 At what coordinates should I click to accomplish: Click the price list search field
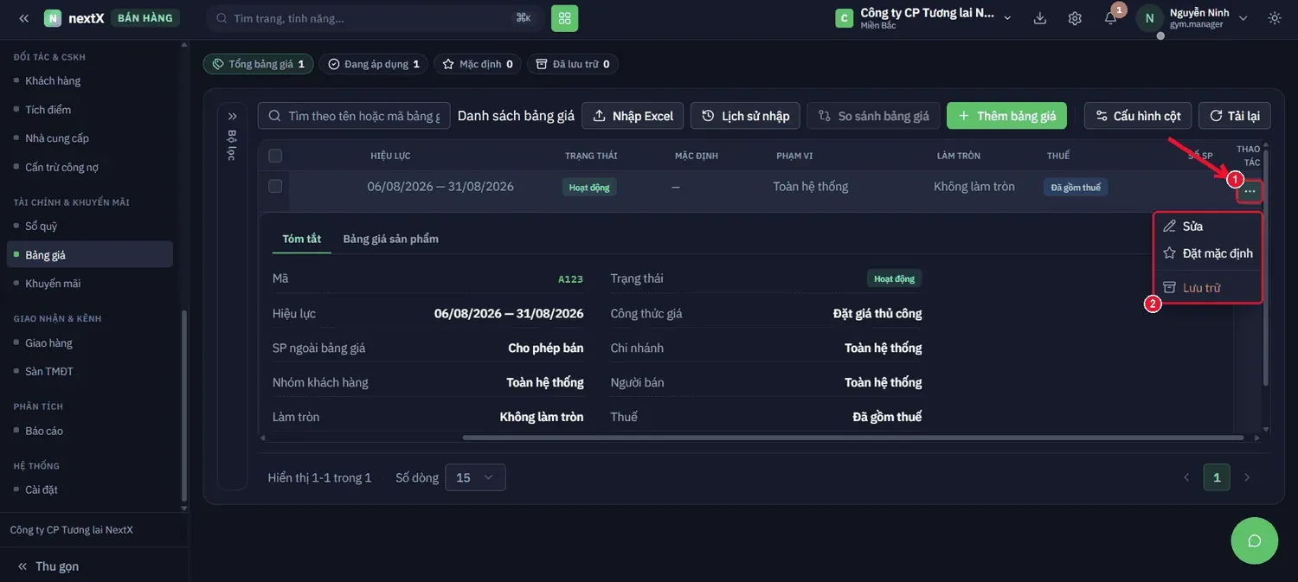coord(354,116)
